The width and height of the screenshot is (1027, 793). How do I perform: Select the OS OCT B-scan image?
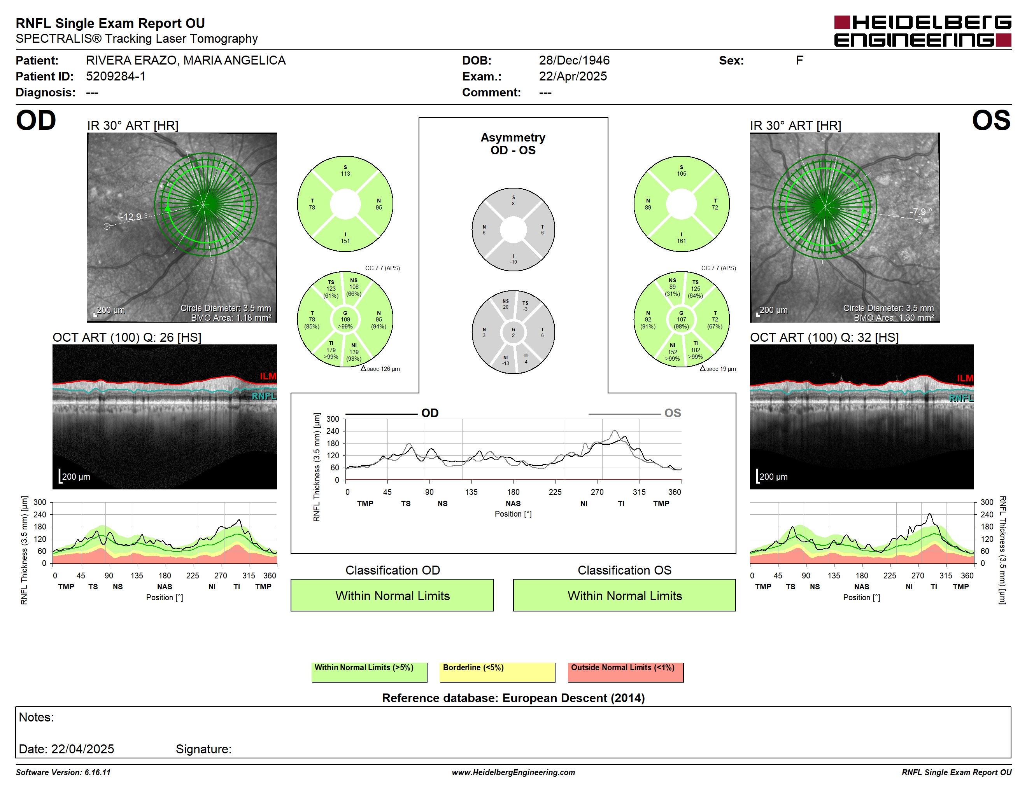click(x=862, y=417)
